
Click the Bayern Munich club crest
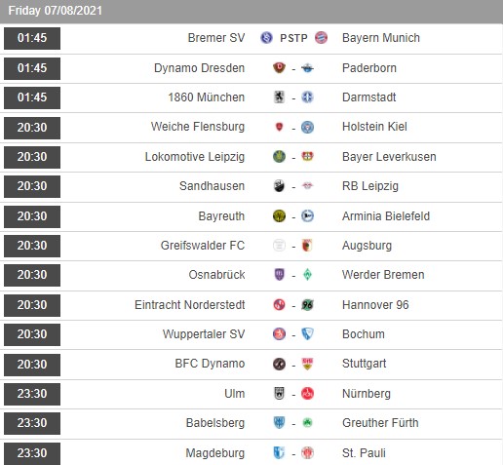(321, 38)
